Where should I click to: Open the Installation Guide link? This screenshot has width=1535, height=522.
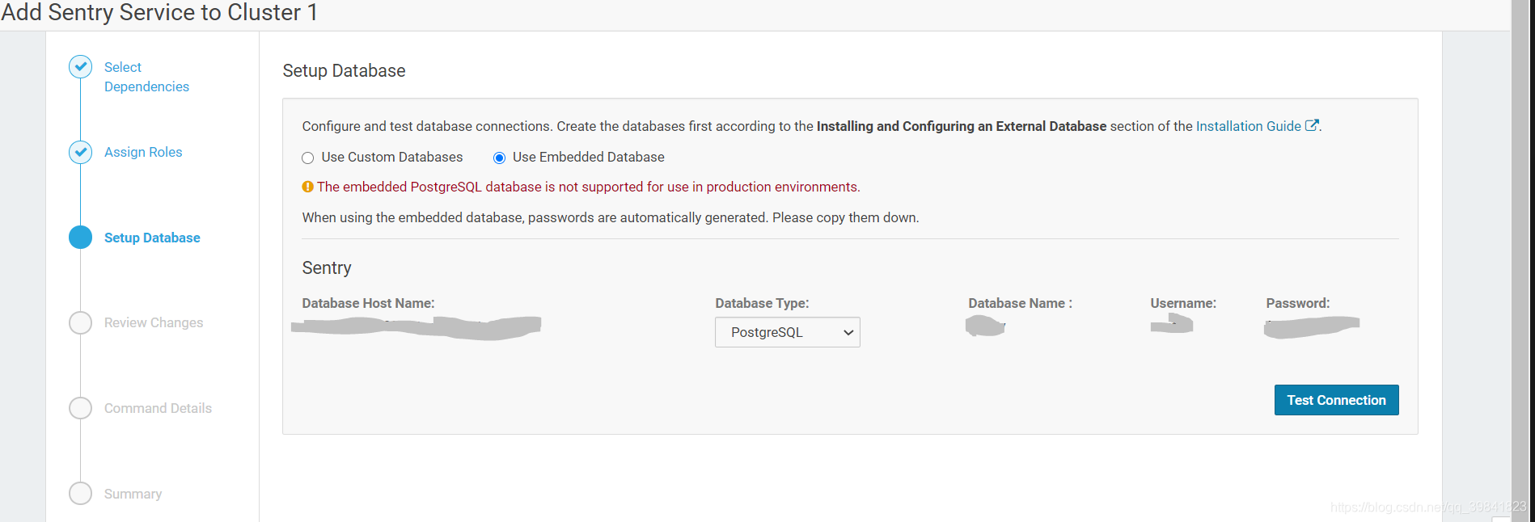[1248, 126]
